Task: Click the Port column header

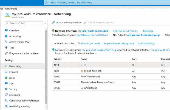Action: [x=134, y=59]
